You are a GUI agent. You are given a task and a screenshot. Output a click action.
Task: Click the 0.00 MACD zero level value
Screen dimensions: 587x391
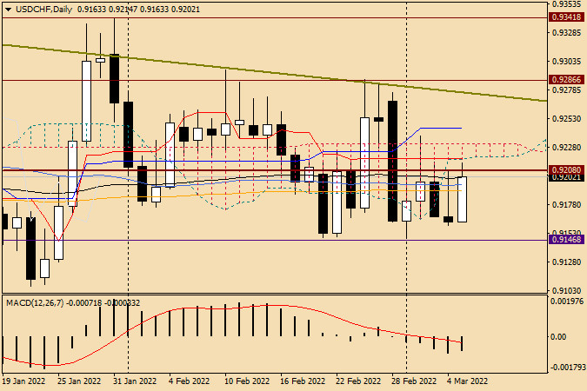(559, 337)
